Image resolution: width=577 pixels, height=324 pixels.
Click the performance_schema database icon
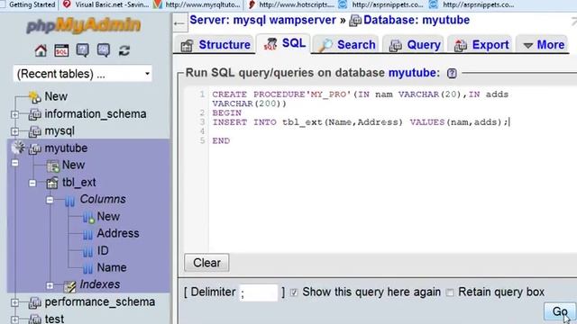[35, 302]
